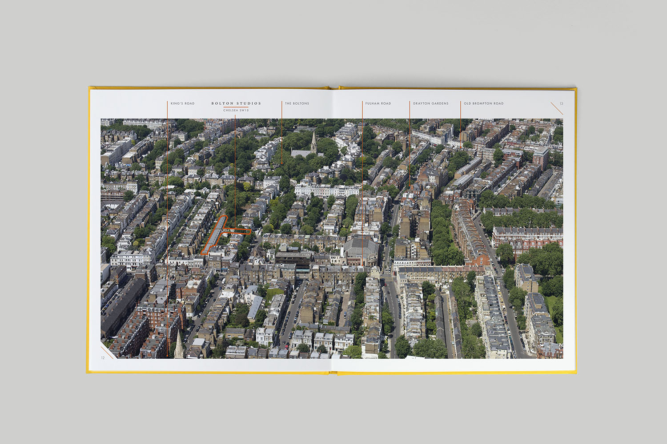The height and width of the screenshot is (444, 667).
Task: Click the "BOLTON STUDIOS" heading
Action: (236, 103)
